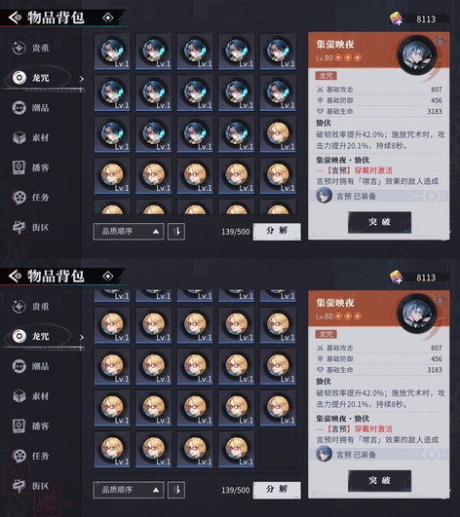Select the 潮品 cat icon in top sidebar
Screen dimensions: 460x517
point(19,108)
